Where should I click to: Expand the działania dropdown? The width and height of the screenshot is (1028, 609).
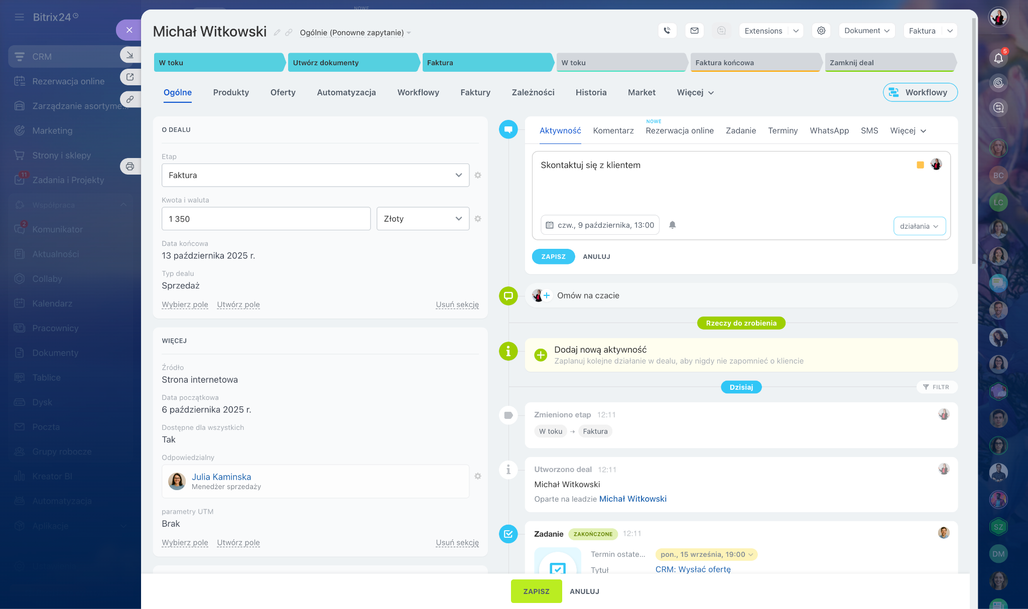[919, 226]
